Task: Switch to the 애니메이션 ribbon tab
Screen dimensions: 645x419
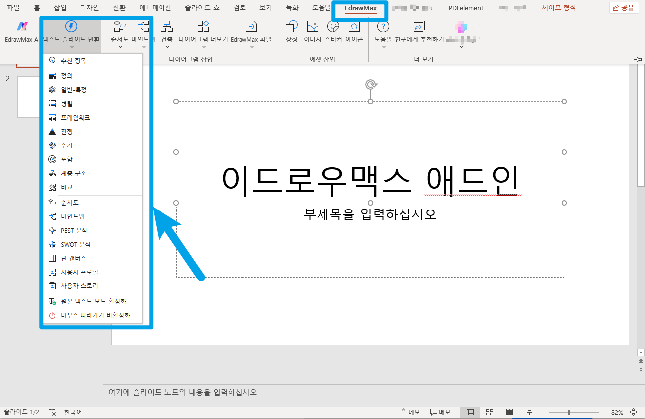Action: (155, 8)
